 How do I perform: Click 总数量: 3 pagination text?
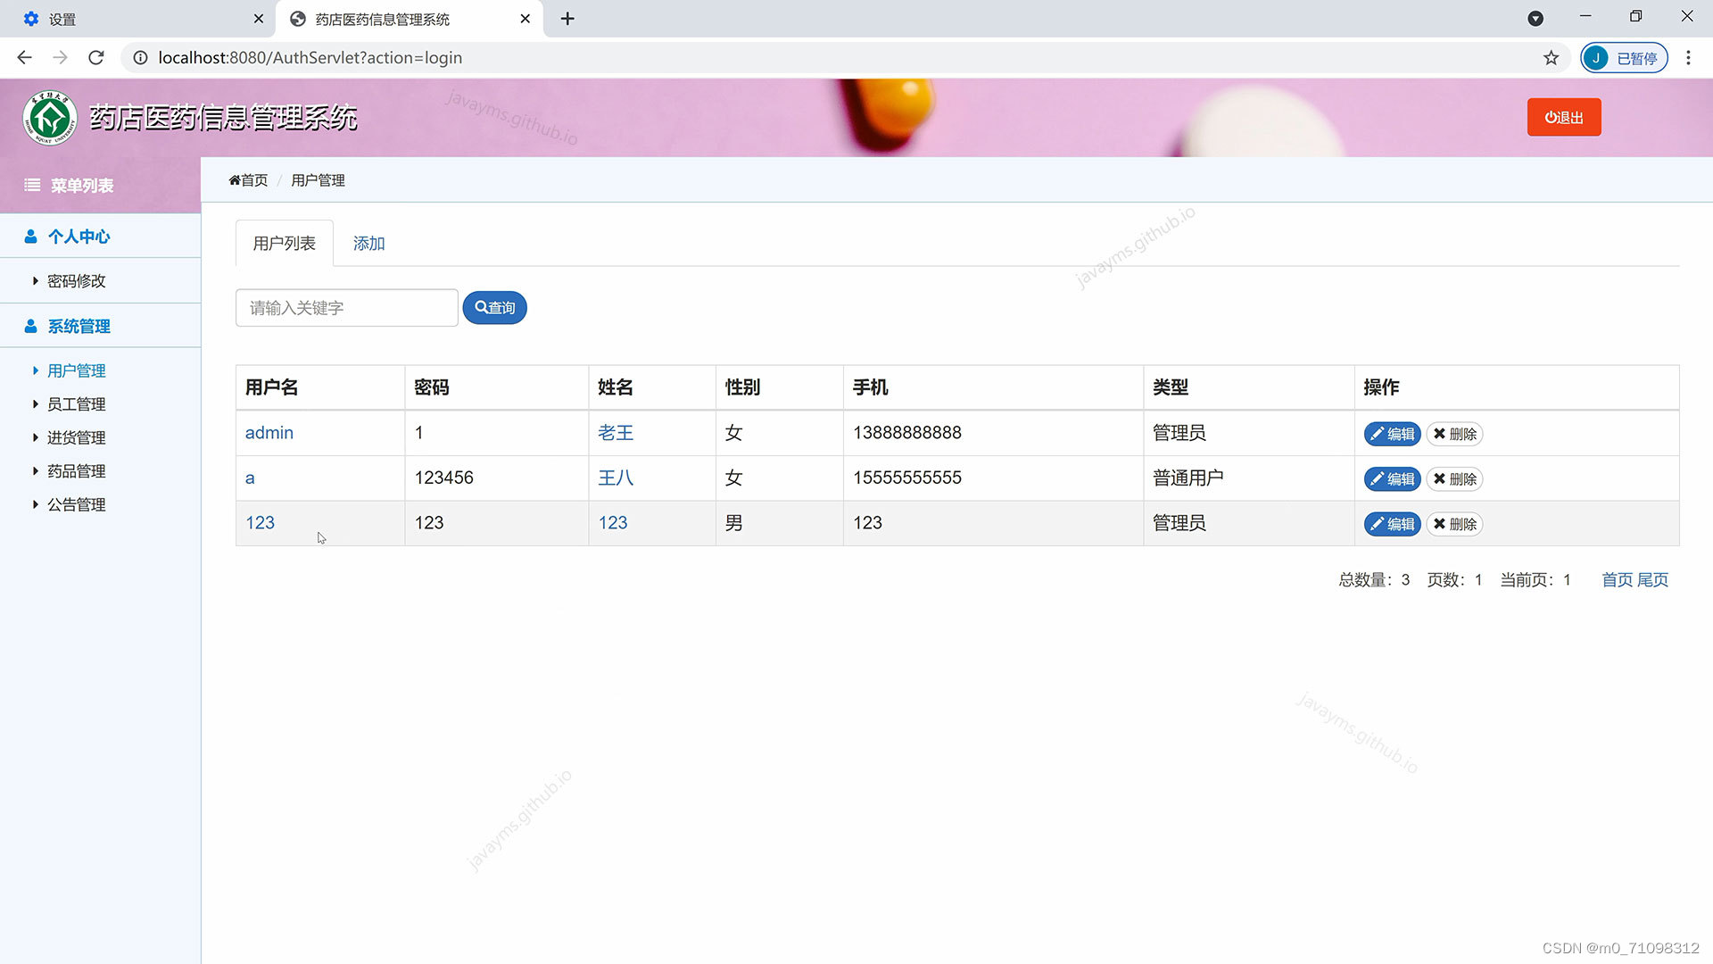1374,580
